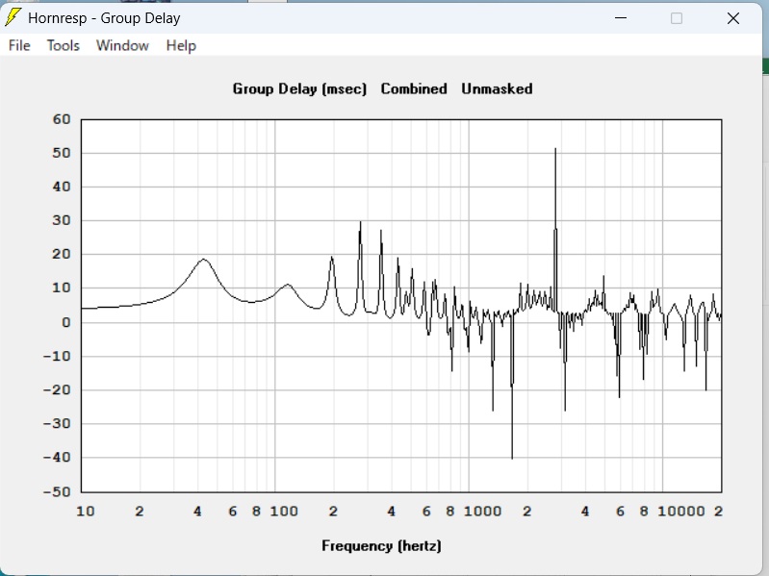Click the '1000' x-axis label
The image size is (769, 576).
[481, 511]
